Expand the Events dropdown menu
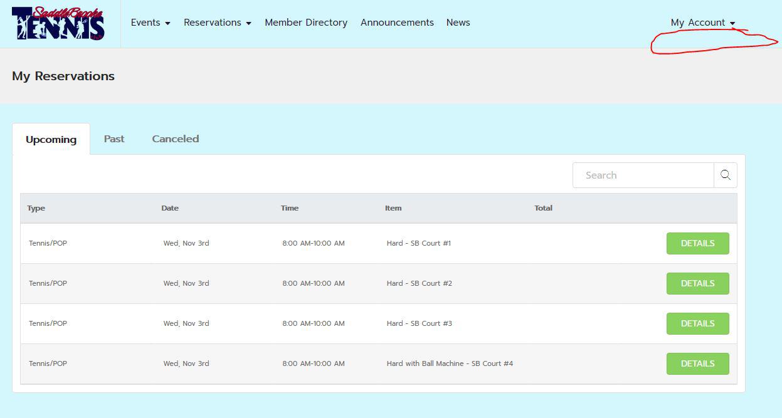 pos(151,23)
